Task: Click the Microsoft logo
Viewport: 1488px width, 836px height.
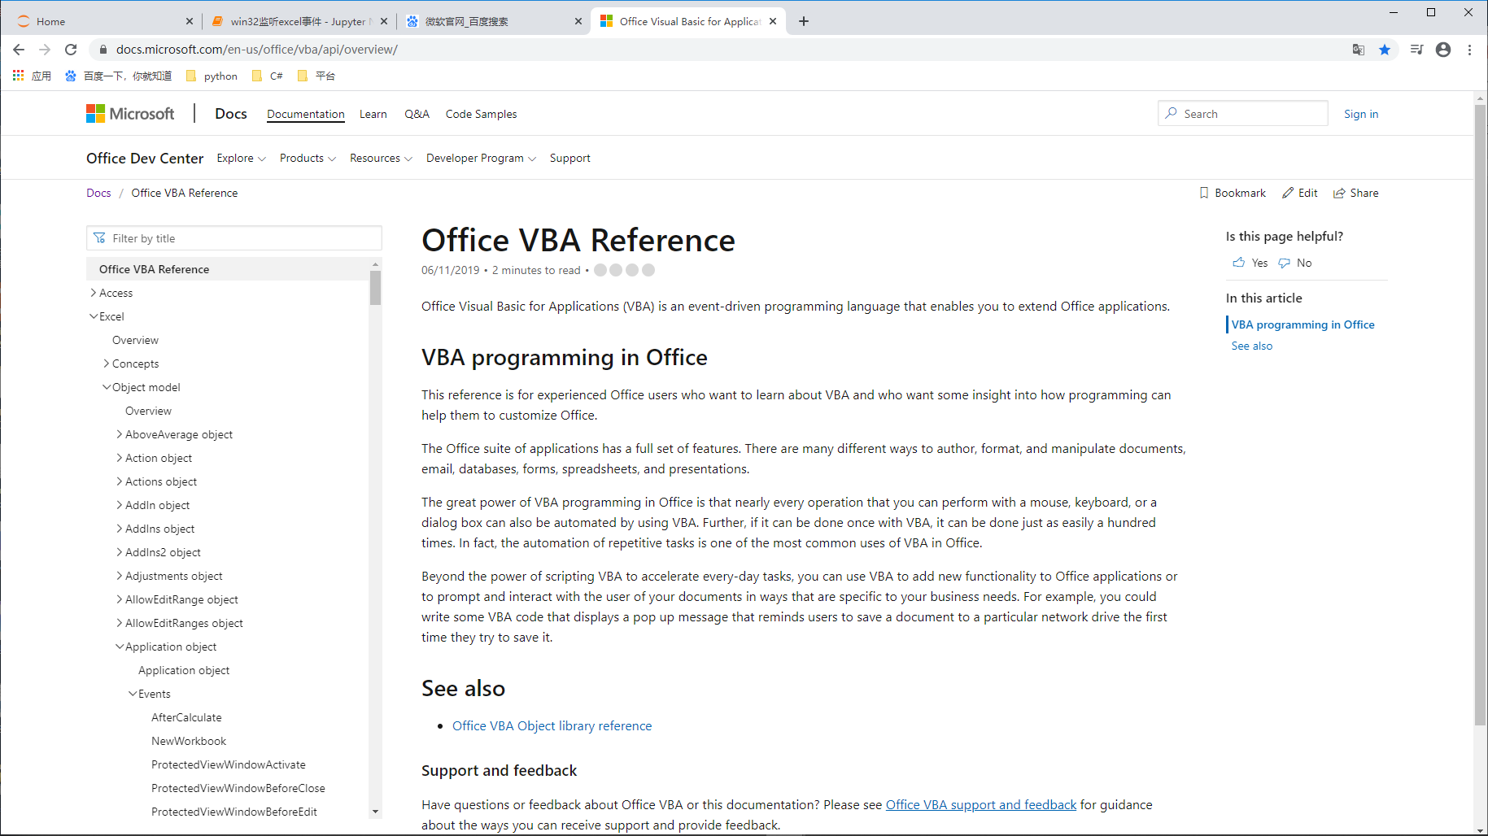Action: click(x=130, y=114)
